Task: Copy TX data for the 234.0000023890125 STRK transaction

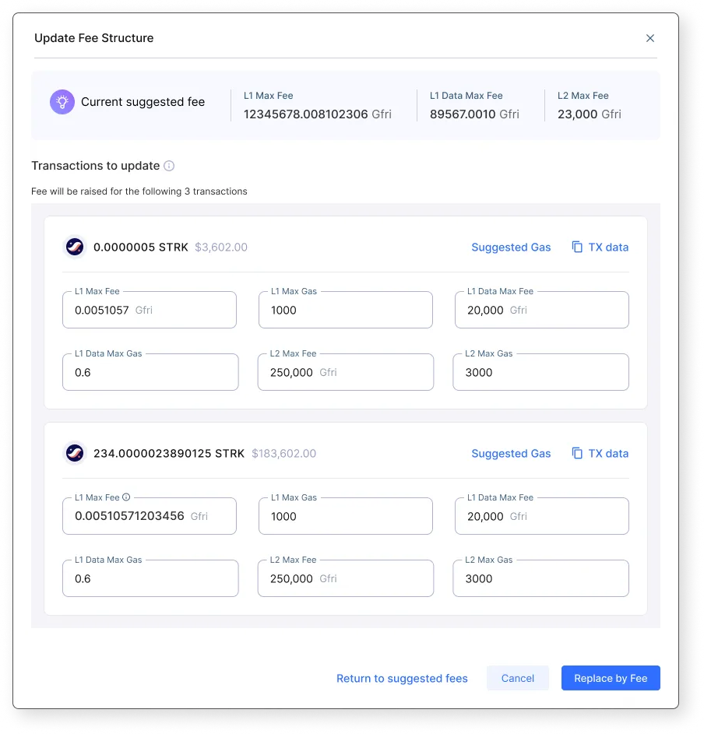Action: pyautogui.click(x=600, y=453)
